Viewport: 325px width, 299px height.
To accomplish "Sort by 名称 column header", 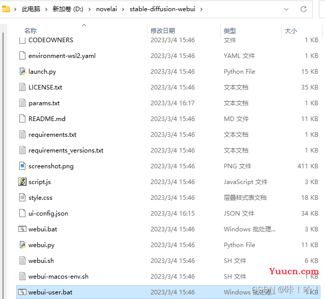I will coord(31,31).
